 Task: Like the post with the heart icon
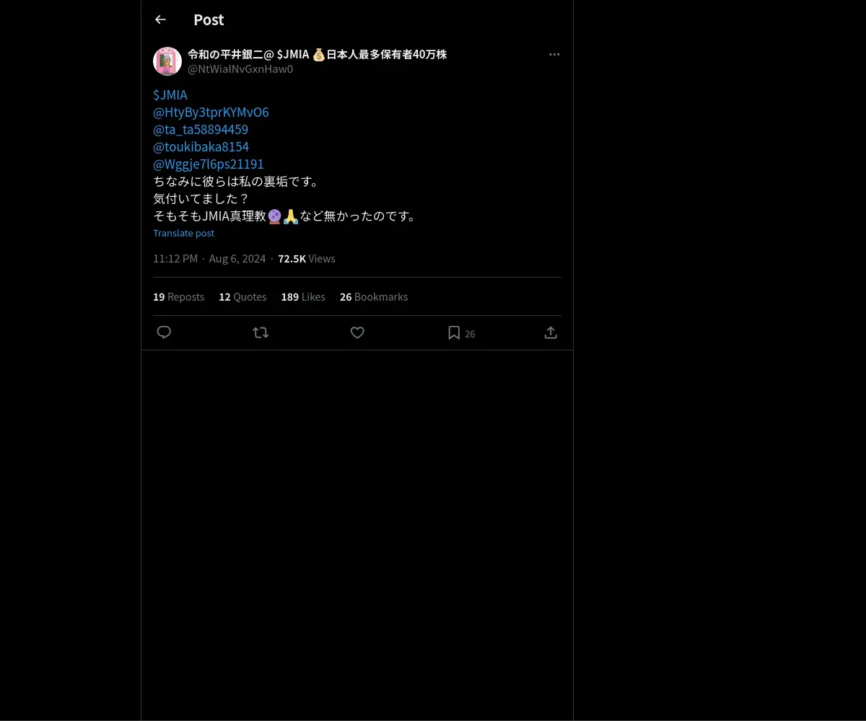357,332
